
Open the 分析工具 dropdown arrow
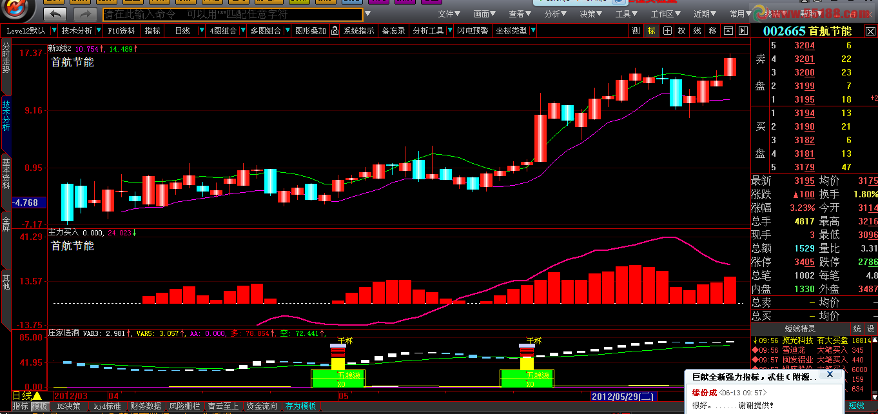[449, 30]
